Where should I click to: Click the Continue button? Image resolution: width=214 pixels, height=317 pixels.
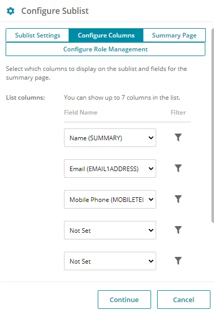pos(124,300)
